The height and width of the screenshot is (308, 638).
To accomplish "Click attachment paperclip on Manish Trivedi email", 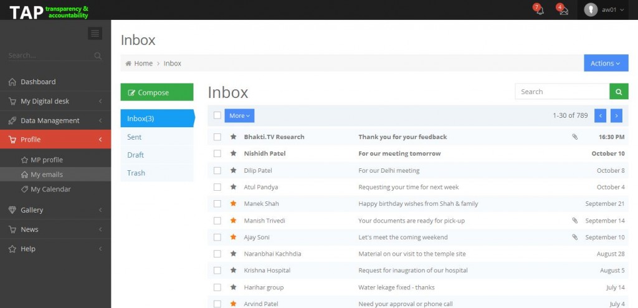I will pyautogui.click(x=574, y=221).
